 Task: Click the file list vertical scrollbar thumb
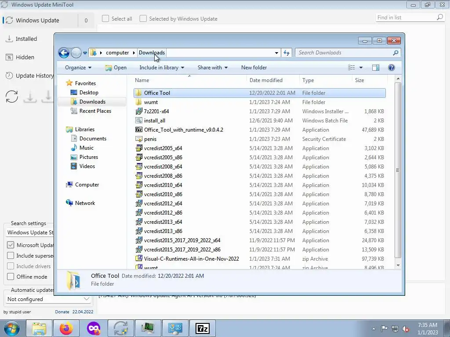[x=398, y=170]
